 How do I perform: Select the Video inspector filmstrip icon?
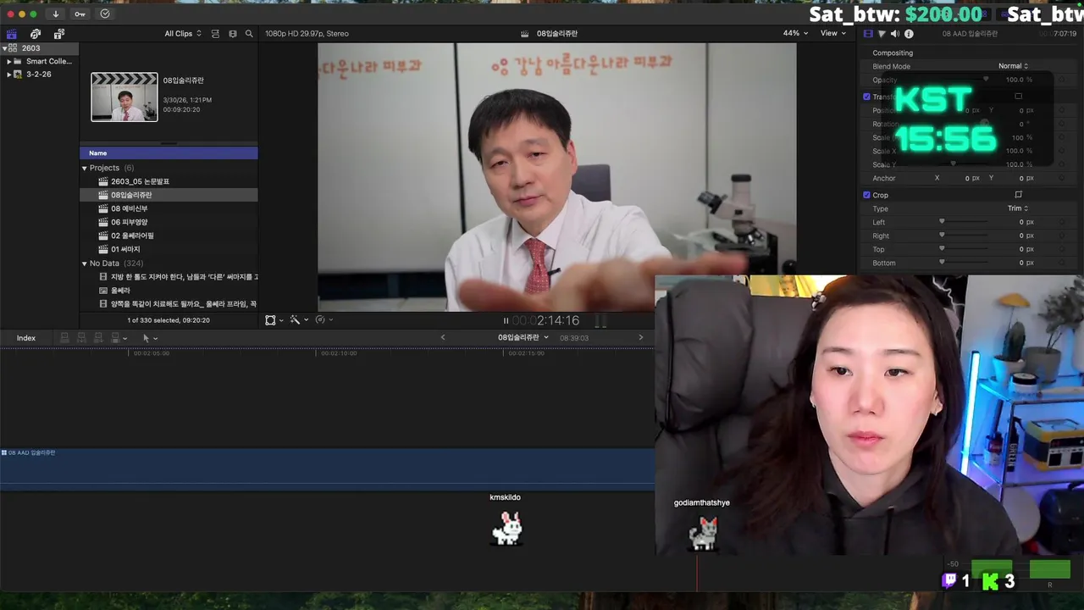coord(868,34)
